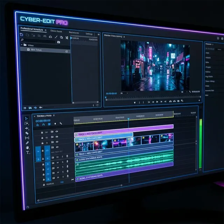Select the Preview Video panel tab
This screenshot has height=224, width=224.
(x=113, y=36)
